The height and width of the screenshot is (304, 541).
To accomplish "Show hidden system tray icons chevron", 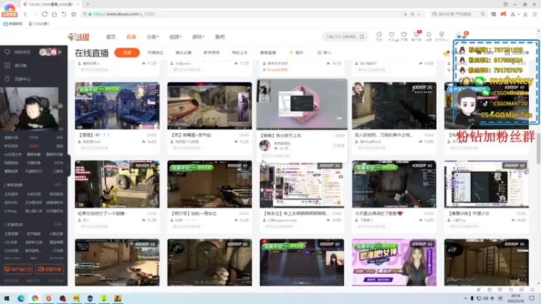I will (x=465, y=299).
